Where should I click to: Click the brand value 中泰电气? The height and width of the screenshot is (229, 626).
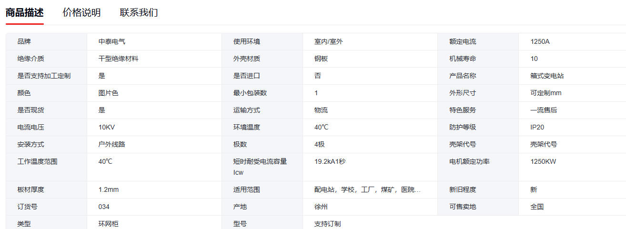(112, 41)
